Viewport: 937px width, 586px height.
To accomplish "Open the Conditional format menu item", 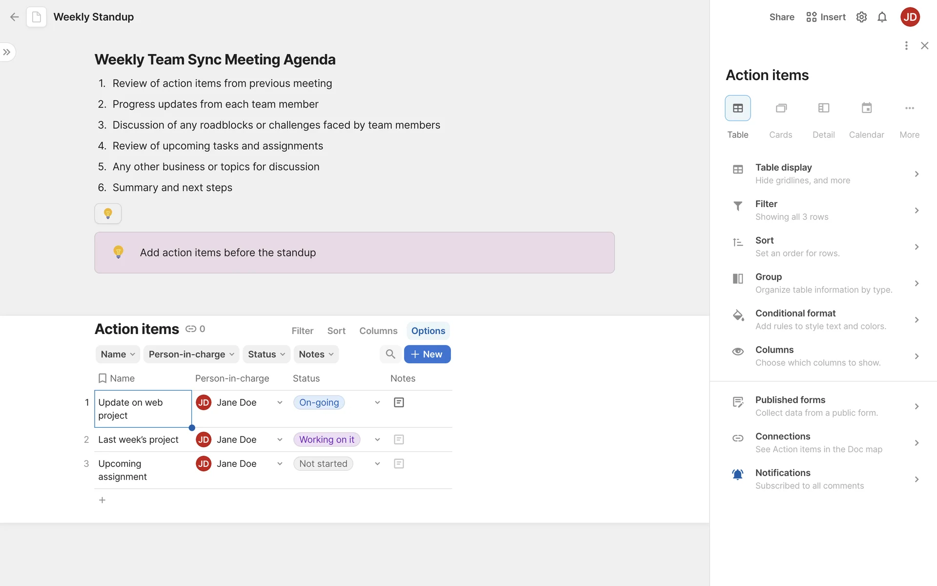I will [825, 319].
